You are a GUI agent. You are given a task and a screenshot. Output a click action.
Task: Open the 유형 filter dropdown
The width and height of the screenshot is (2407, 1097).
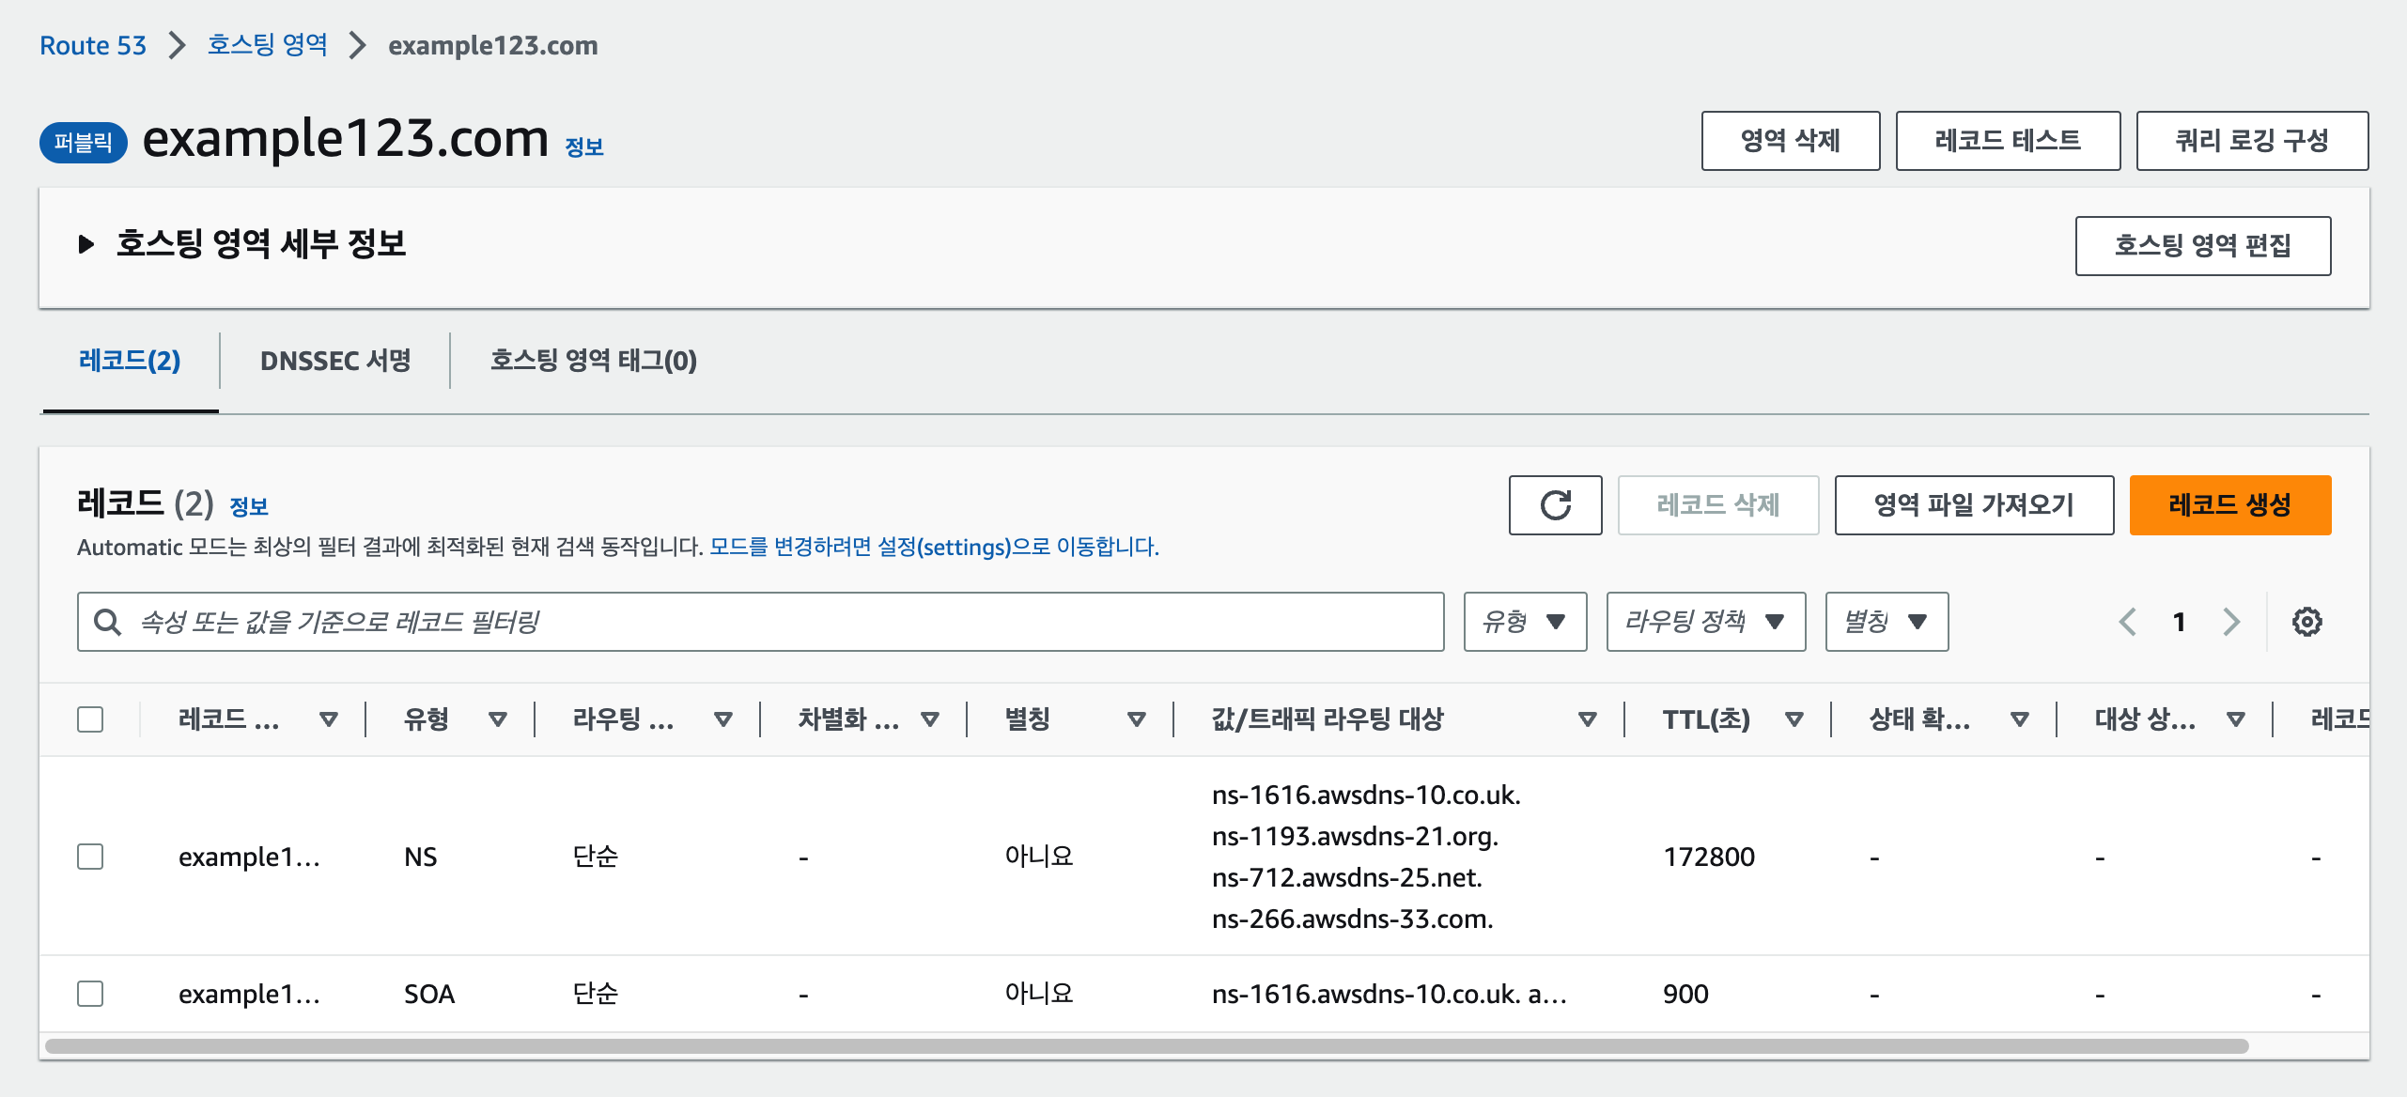1525,622
